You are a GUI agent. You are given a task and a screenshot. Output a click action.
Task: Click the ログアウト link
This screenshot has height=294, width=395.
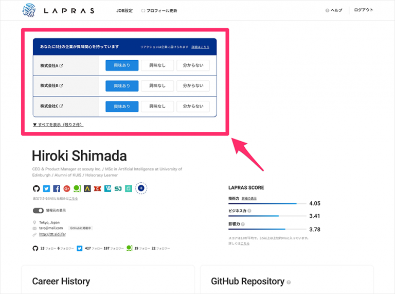coord(364,10)
